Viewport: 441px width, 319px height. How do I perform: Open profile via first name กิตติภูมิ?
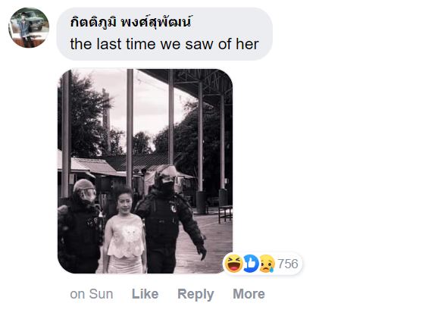(x=93, y=22)
